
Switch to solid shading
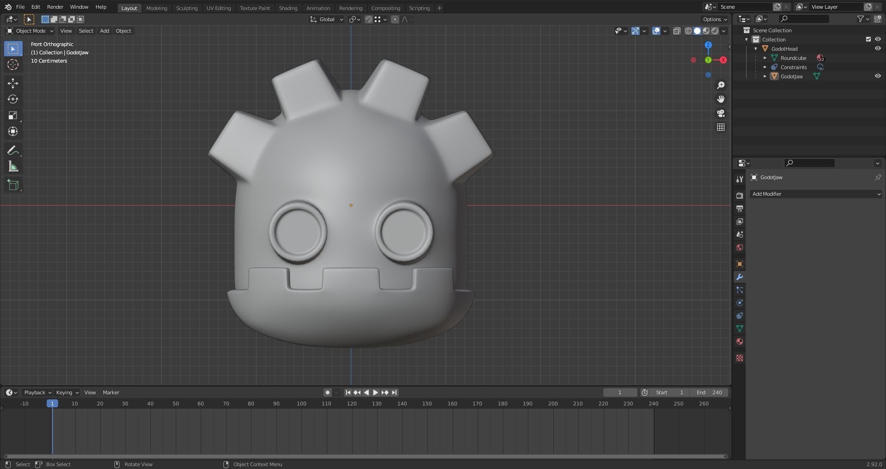coord(697,31)
